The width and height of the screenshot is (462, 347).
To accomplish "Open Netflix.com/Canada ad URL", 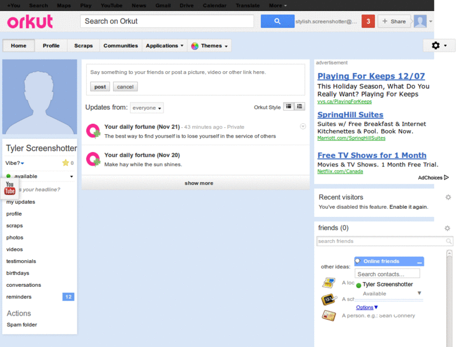I will coord(340,171).
